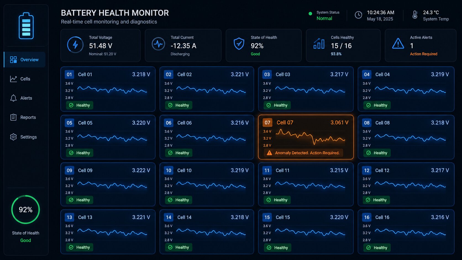Click the green check icon on Cell 02
462x260 pixels.
[170, 105]
